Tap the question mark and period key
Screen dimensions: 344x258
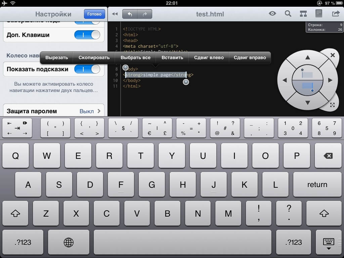289,213
